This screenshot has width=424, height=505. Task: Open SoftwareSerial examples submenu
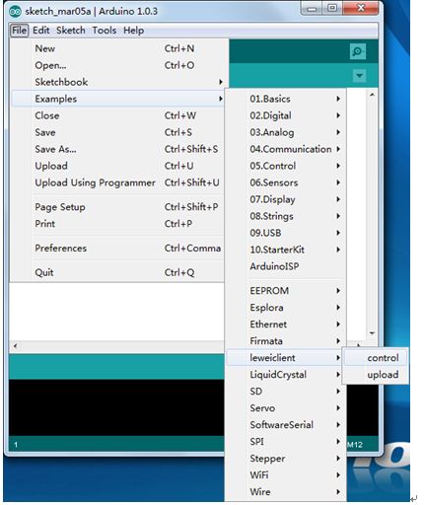(x=286, y=425)
